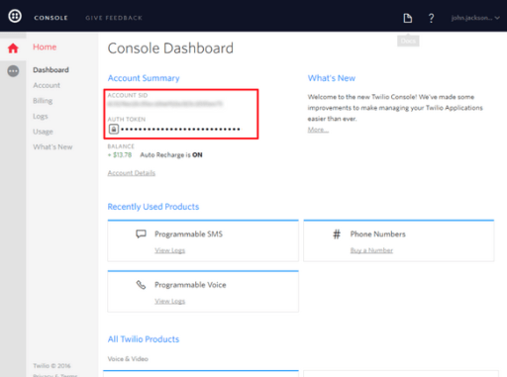Follow the More... link under What's New
The width and height of the screenshot is (507, 377).
[318, 130]
